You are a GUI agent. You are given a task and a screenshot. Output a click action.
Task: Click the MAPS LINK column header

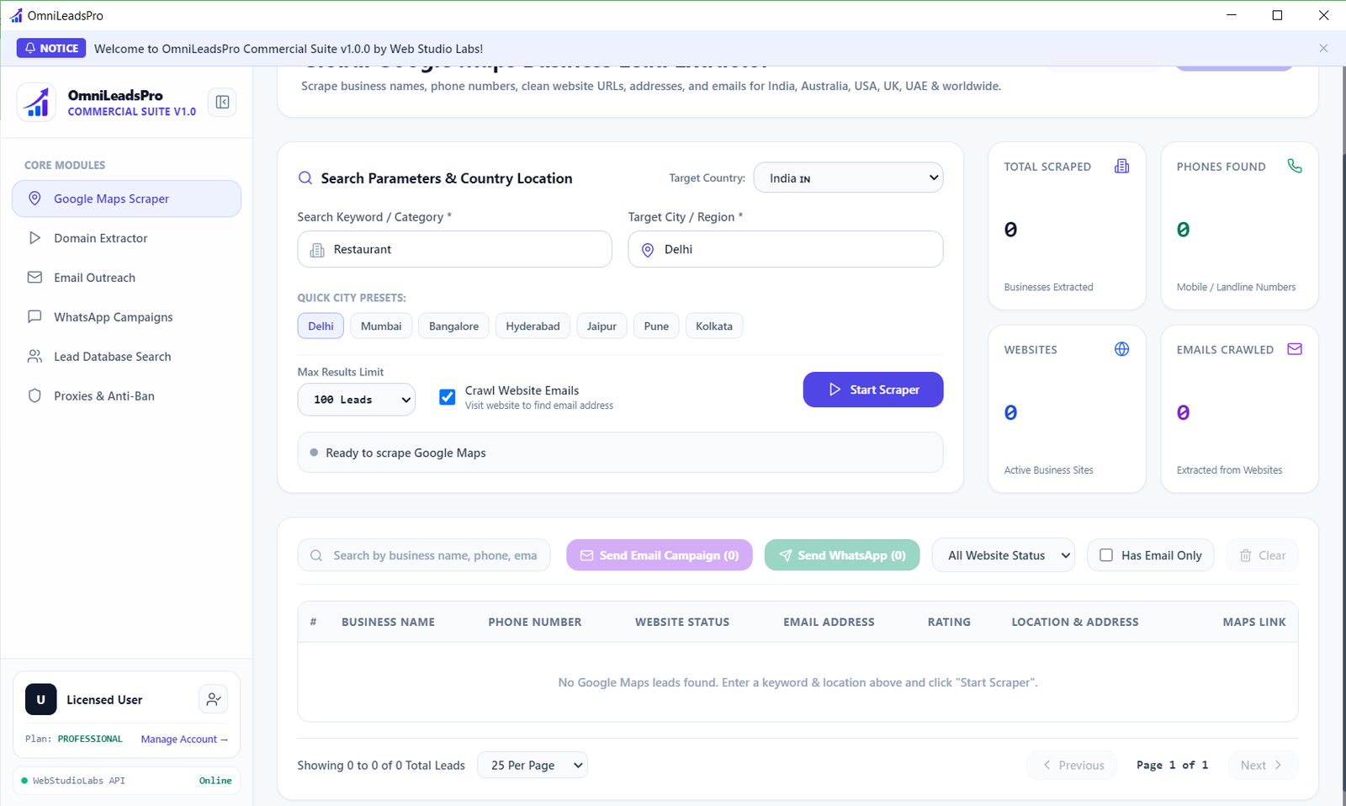(x=1254, y=622)
